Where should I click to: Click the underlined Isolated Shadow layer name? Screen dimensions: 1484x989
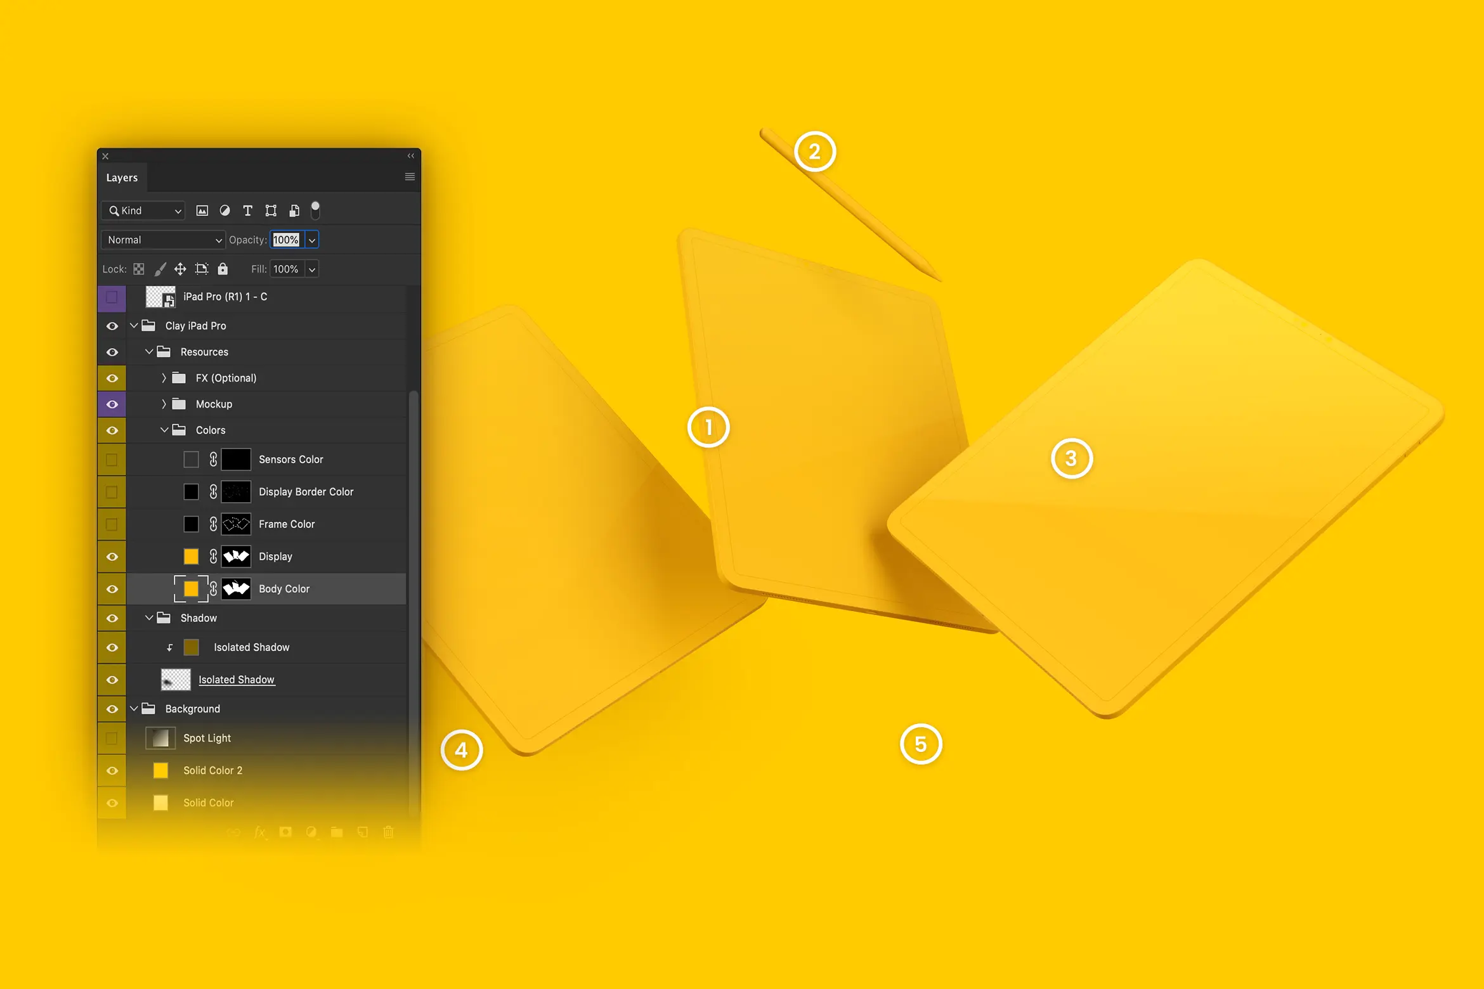pos(236,680)
